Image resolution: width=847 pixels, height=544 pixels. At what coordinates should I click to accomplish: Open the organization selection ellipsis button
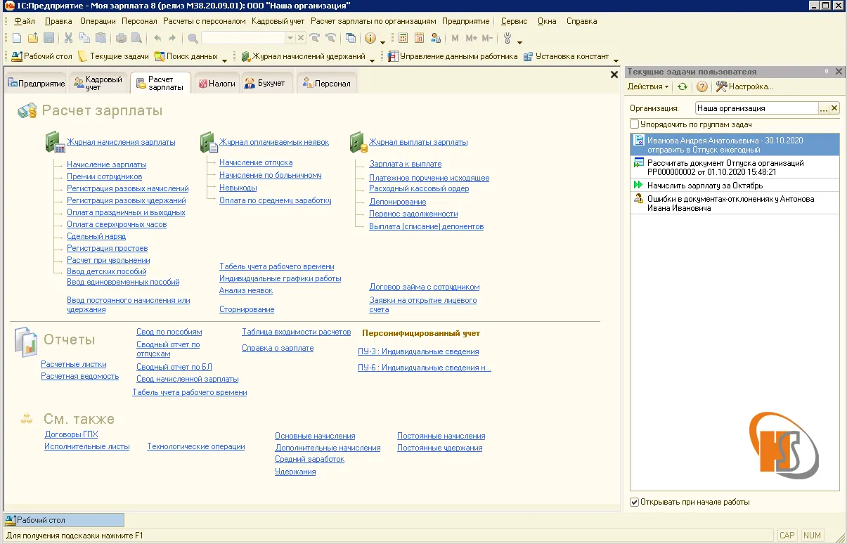[824, 108]
